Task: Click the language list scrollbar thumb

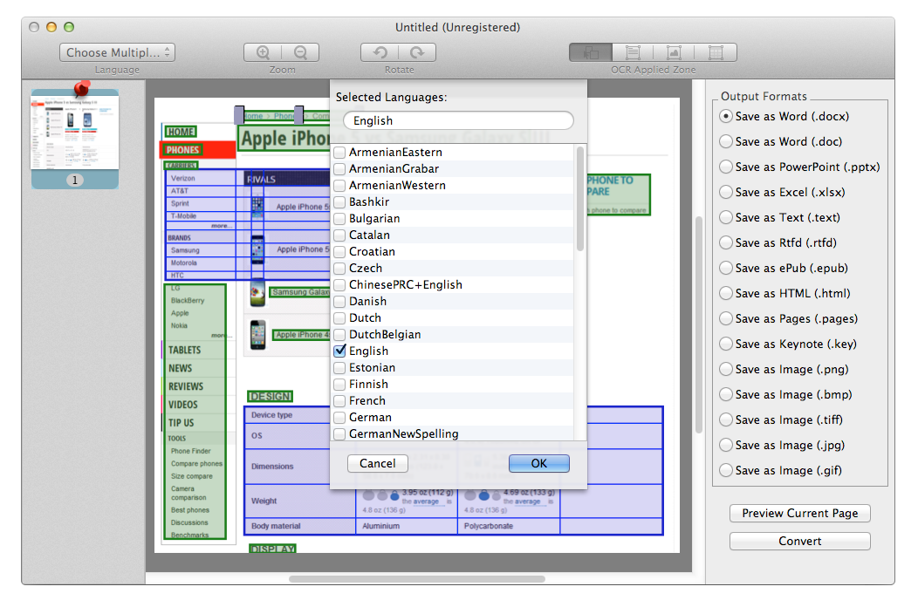Action: click(580, 199)
